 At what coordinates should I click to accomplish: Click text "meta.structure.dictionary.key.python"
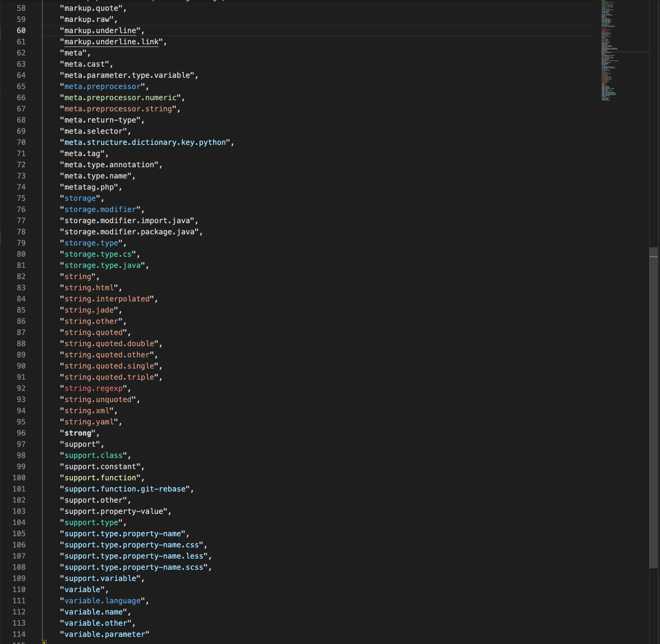coord(145,142)
